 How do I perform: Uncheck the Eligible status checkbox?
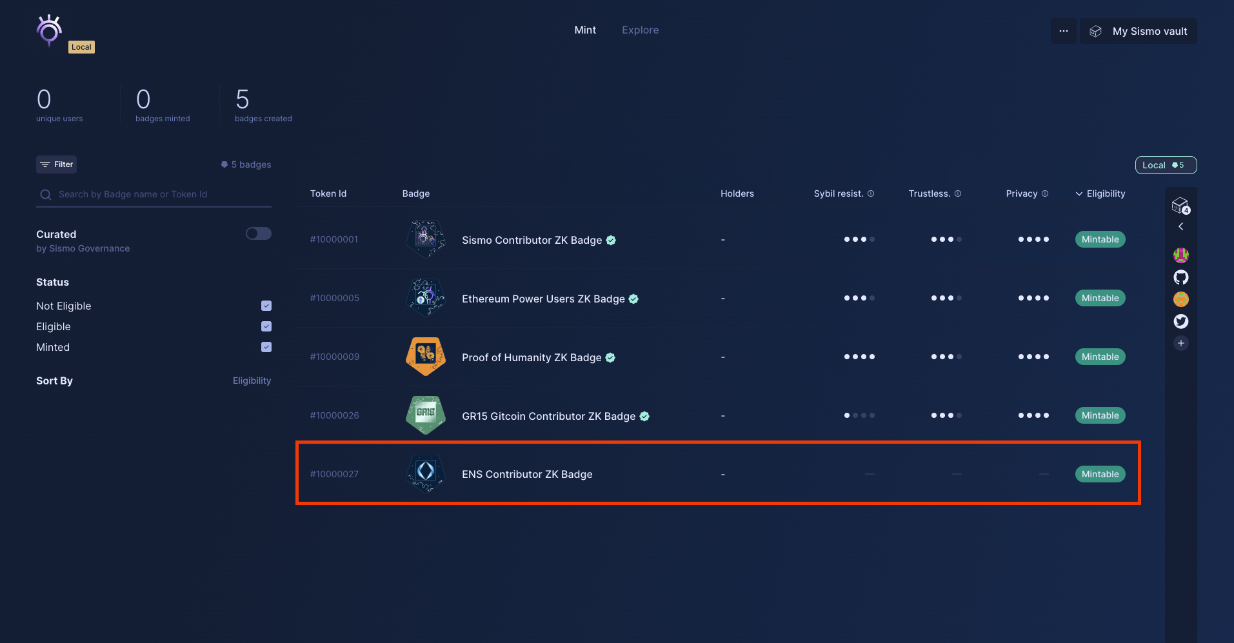pyautogui.click(x=266, y=326)
